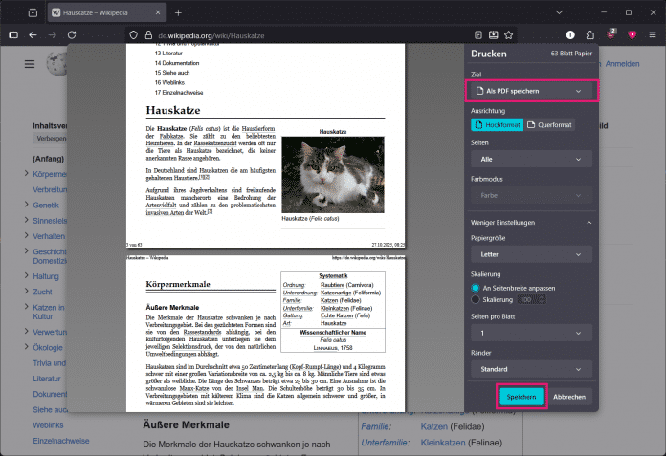Viewport: 666px width, 456px height.
Task: Open the Weblinks sidebar link
Action: 48,425
